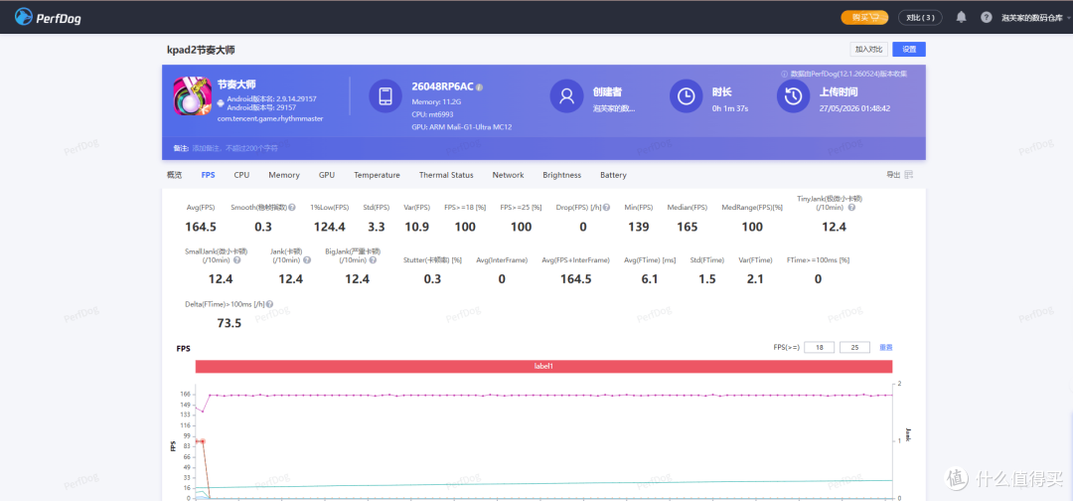Click the blue 设置 button
Image resolution: width=1073 pixels, height=501 pixels.
[909, 50]
